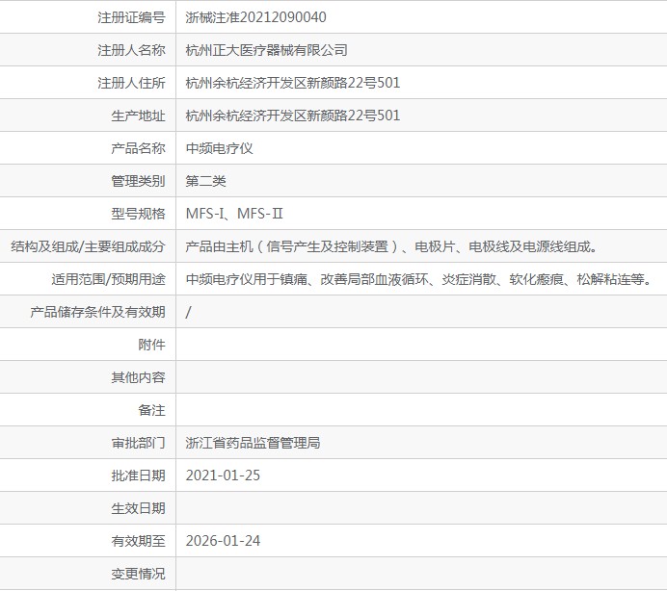Viewport: 667px width, 591px height.
Task: Select the 生产地址 label
Action: click(138, 116)
